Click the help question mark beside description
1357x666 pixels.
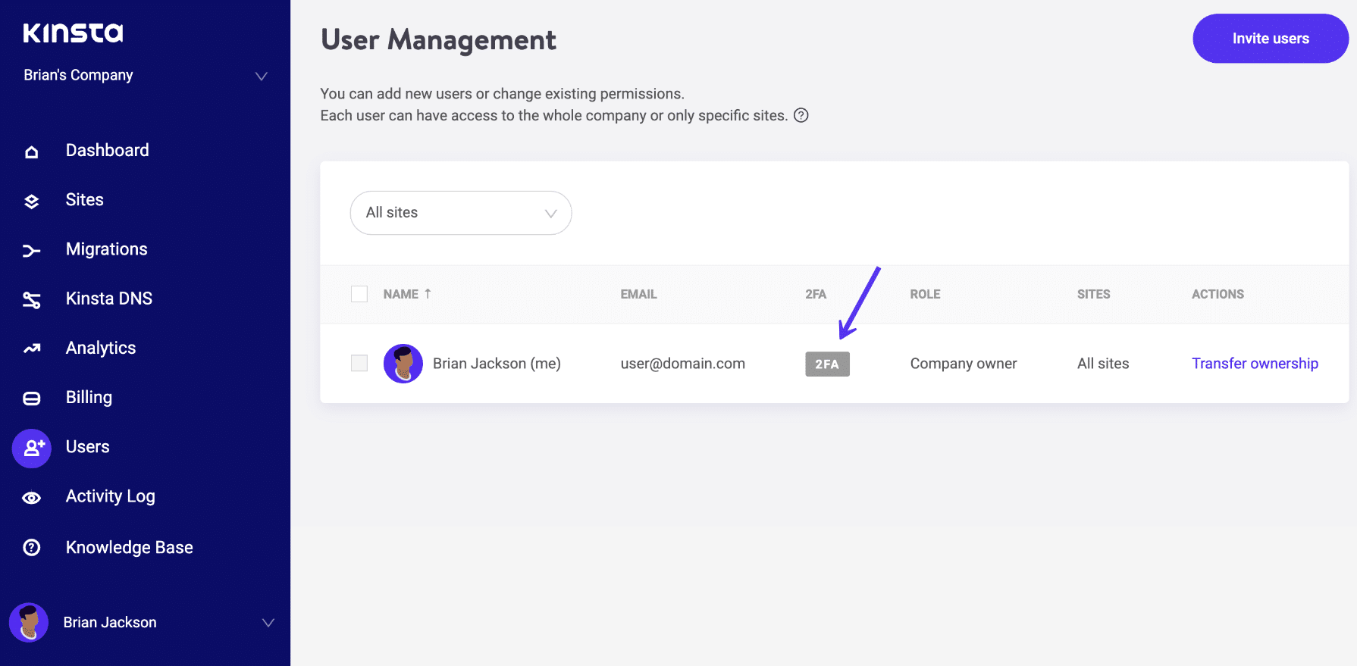[801, 115]
